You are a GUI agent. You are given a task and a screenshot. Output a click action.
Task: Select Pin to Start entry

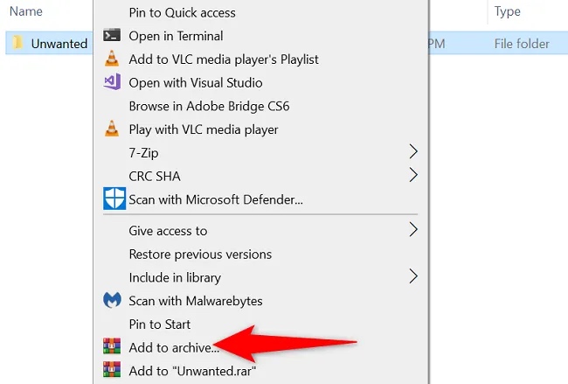tap(160, 325)
